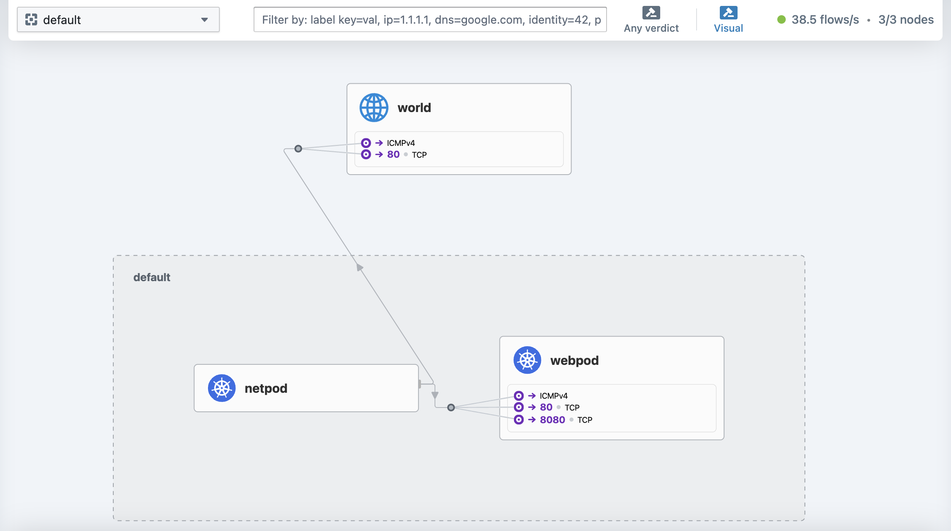This screenshot has width=951, height=531.
Task: Click the green flows status indicator dot
Action: point(782,19)
